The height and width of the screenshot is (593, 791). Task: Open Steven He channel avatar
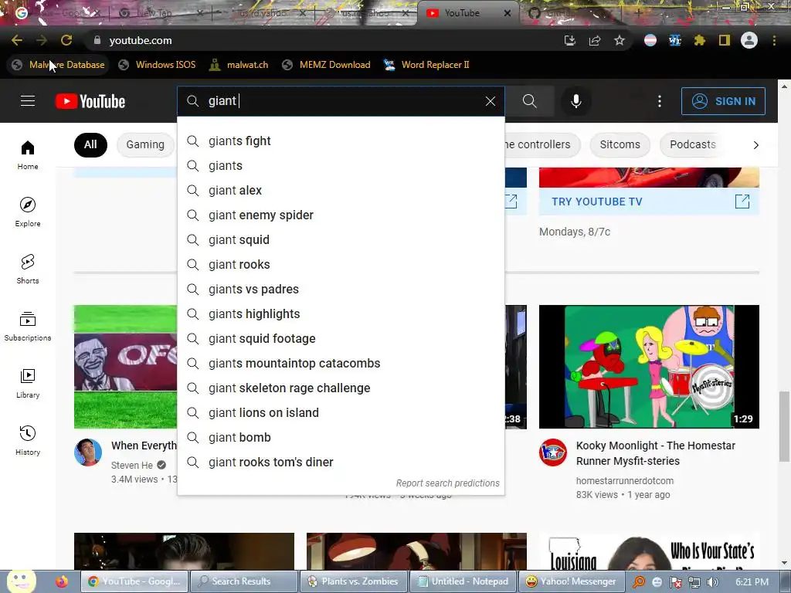[88, 452]
